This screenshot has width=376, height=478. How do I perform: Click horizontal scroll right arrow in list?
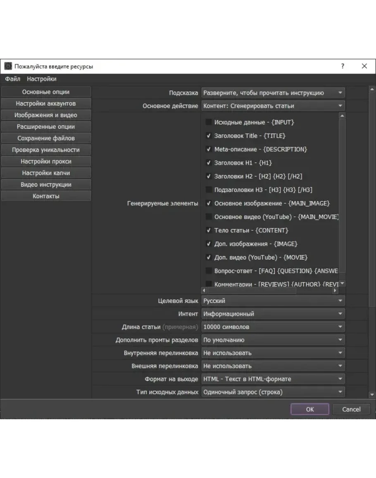(x=335, y=291)
